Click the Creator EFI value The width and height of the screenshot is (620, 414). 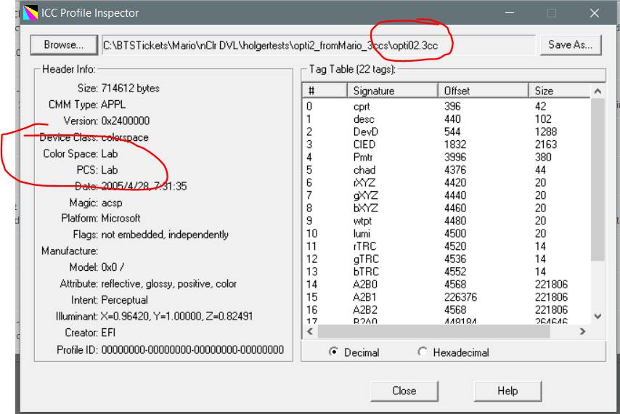(108, 333)
